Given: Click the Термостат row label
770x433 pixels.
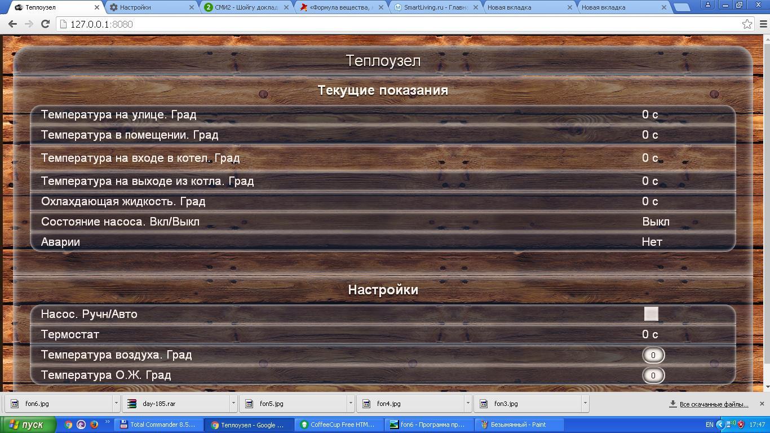Looking at the screenshot, I should pos(70,334).
